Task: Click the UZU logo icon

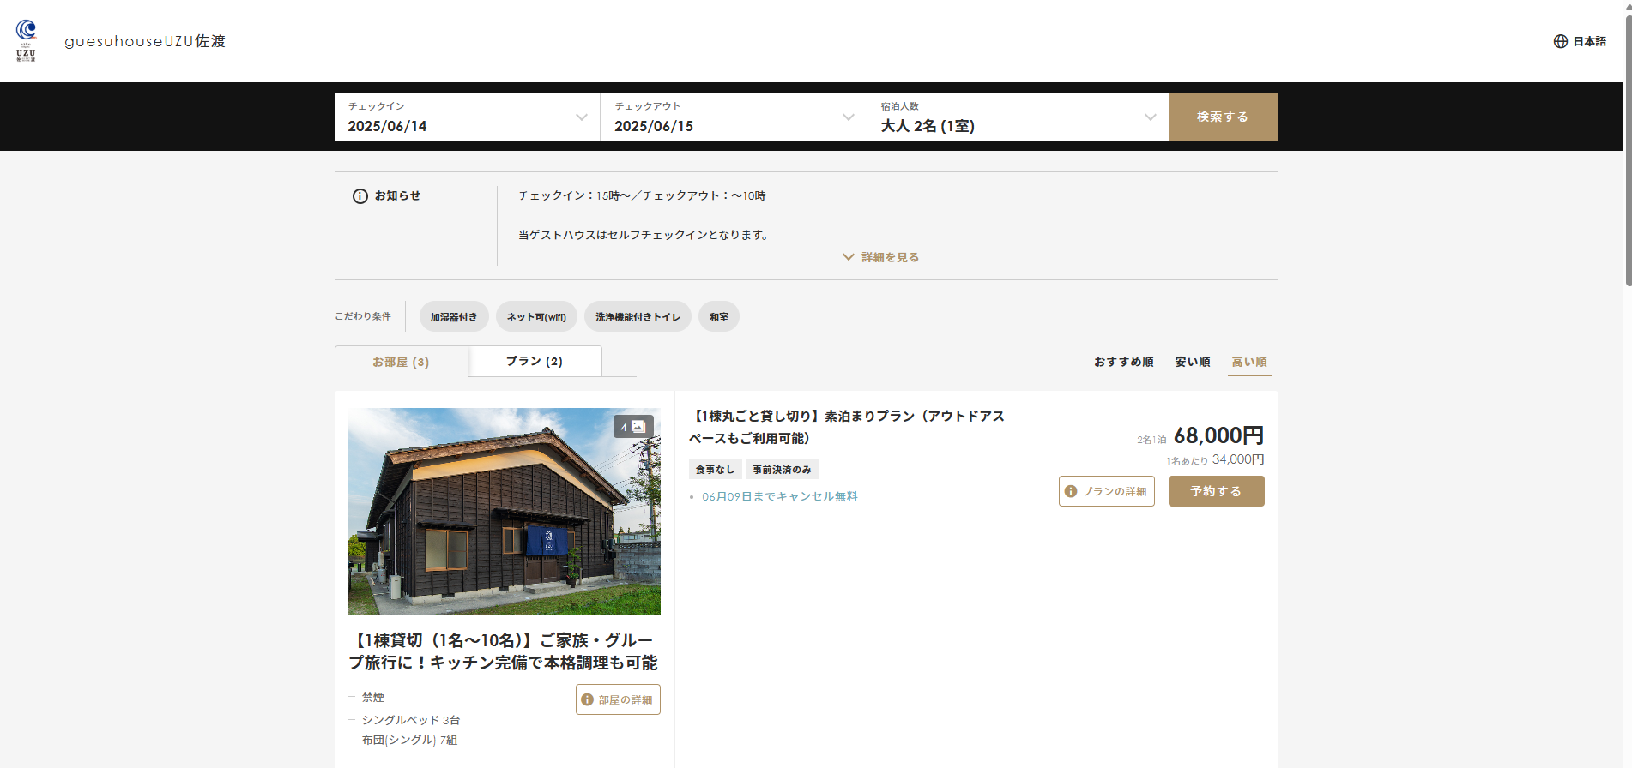Action: 26,40
